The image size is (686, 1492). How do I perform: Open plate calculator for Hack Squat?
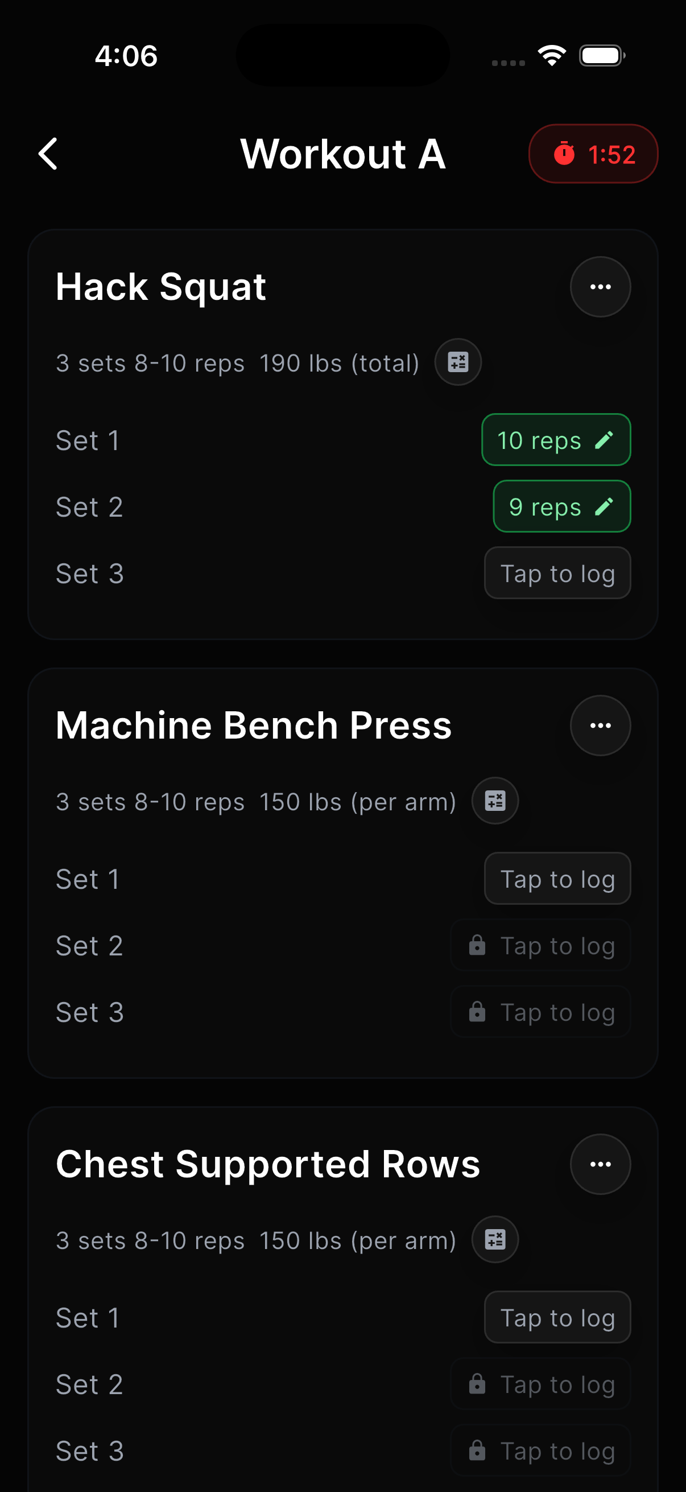point(458,362)
